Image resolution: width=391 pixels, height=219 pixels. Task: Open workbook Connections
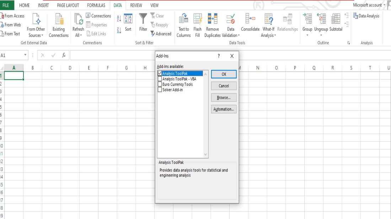98,16
